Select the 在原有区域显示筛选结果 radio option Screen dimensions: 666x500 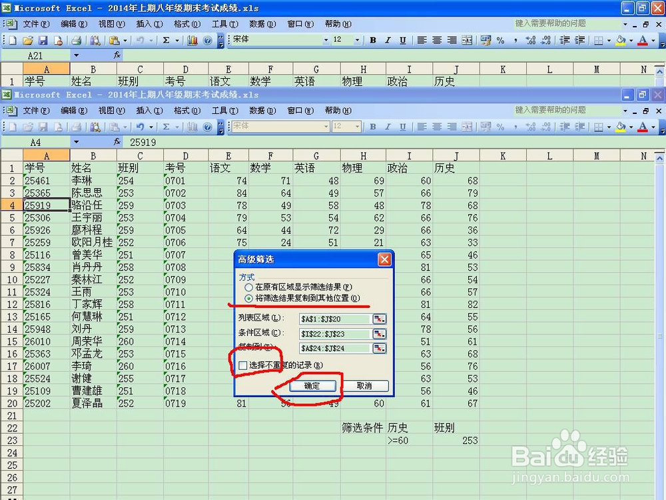pos(249,287)
